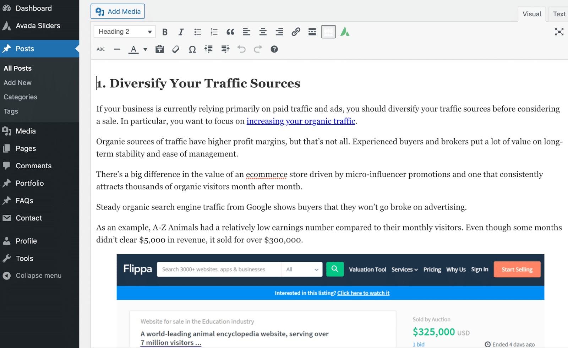Open the text color picker arrow
This screenshot has height=348, width=568.
(x=145, y=49)
